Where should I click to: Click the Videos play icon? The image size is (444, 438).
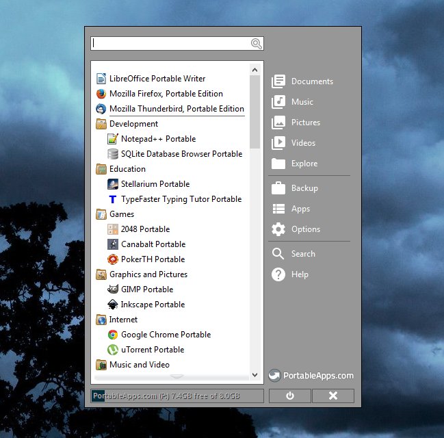tap(278, 143)
